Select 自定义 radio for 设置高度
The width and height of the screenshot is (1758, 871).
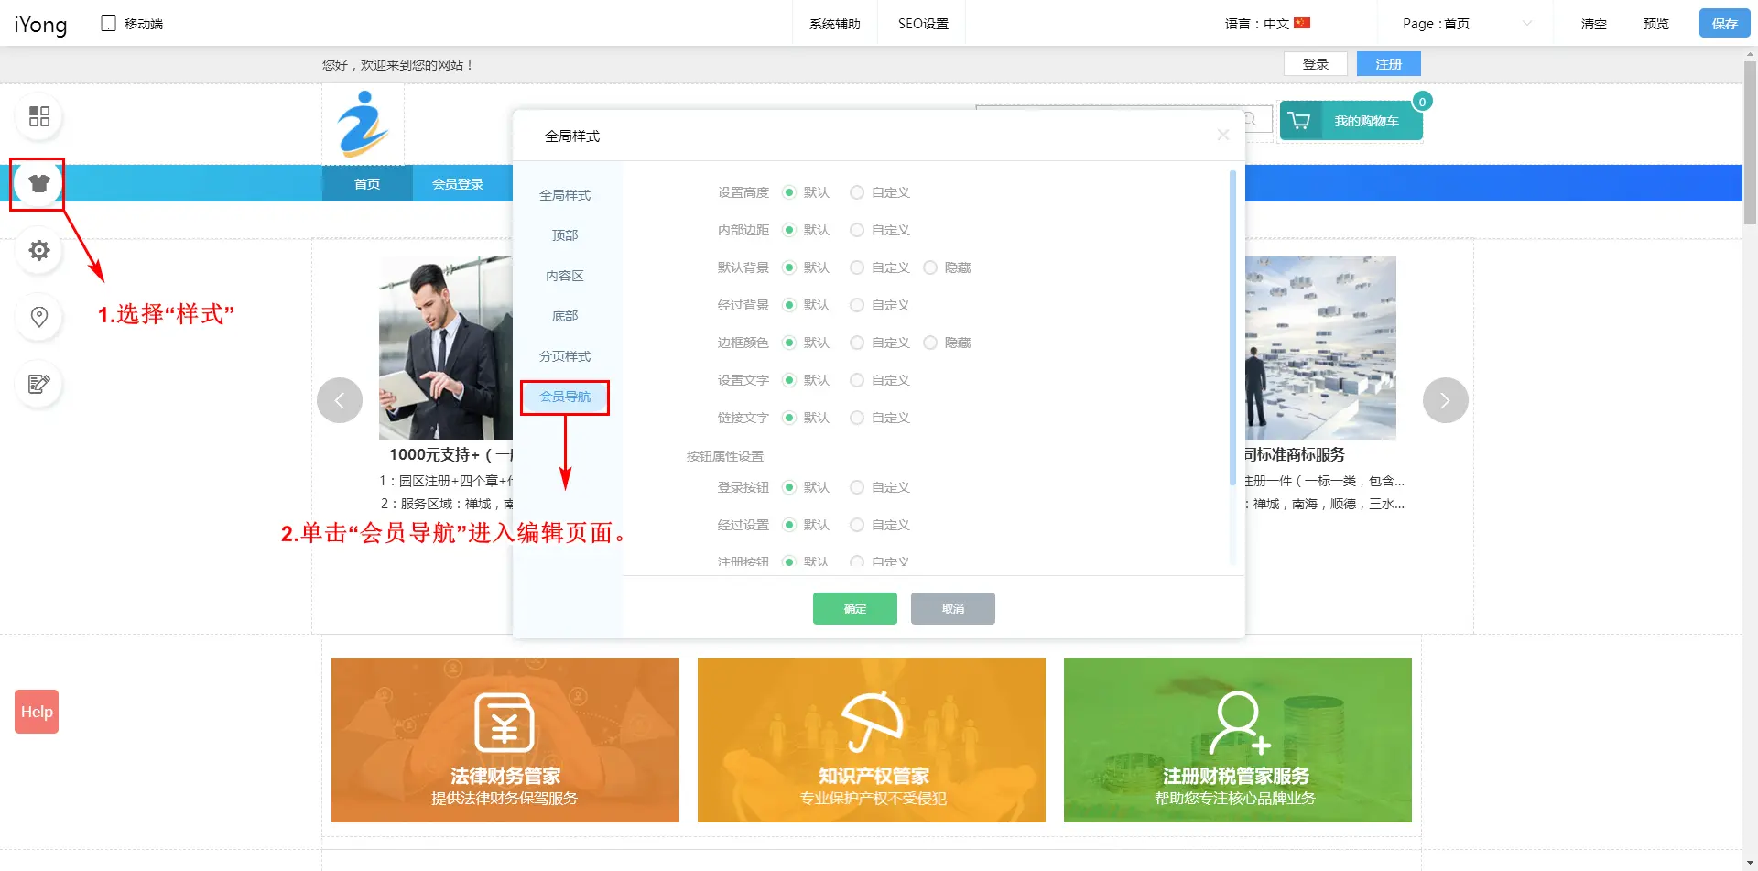pyautogui.click(x=857, y=192)
